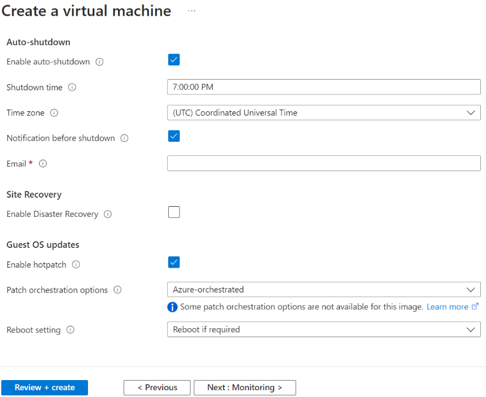Disable the Enable hotpatch checkbox
The width and height of the screenshot is (486, 397).
tap(173, 262)
